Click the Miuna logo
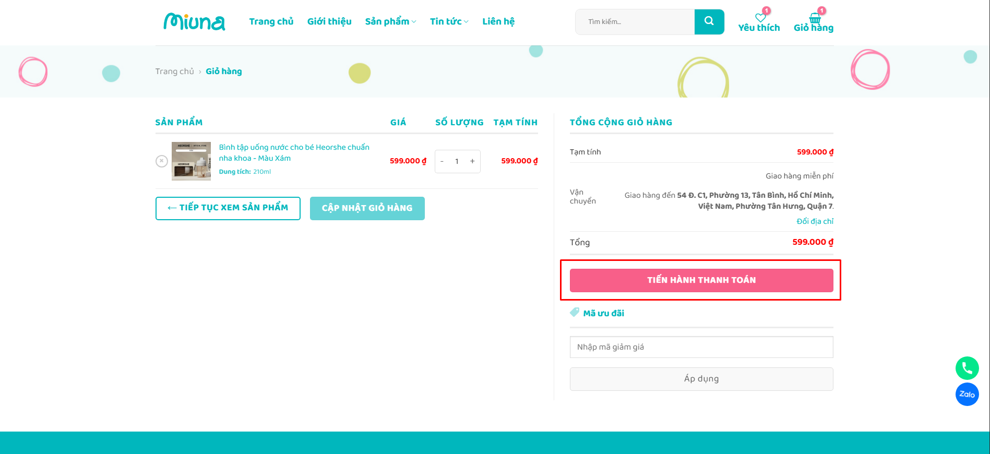The width and height of the screenshot is (990, 454). point(194,21)
